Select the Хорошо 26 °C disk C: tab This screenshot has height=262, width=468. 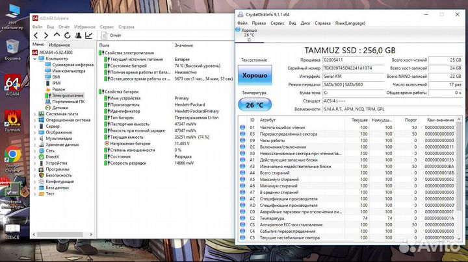(x=249, y=35)
